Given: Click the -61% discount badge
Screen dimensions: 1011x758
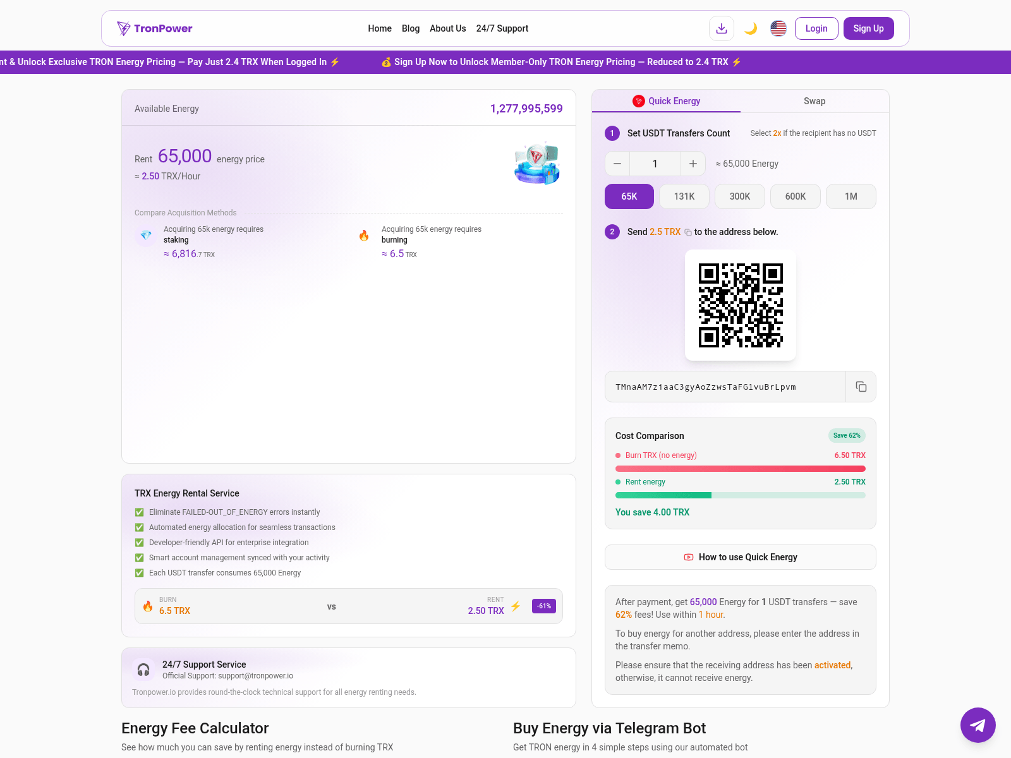Looking at the screenshot, I should pos(544,606).
